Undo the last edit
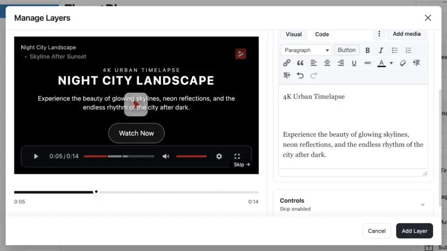The height and width of the screenshot is (251, 447). click(300, 75)
